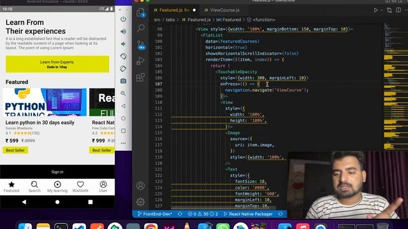Click FrontEnd-Dev* branch in status bar
This screenshot has height=229, width=408.
coord(155,214)
